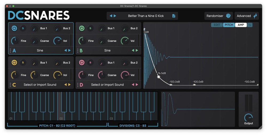Click the Randomiser dice icon

coord(228,16)
